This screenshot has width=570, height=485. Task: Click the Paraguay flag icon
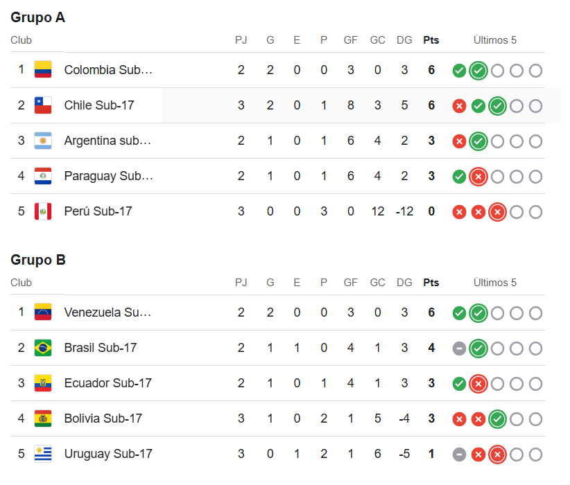coord(43,176)
